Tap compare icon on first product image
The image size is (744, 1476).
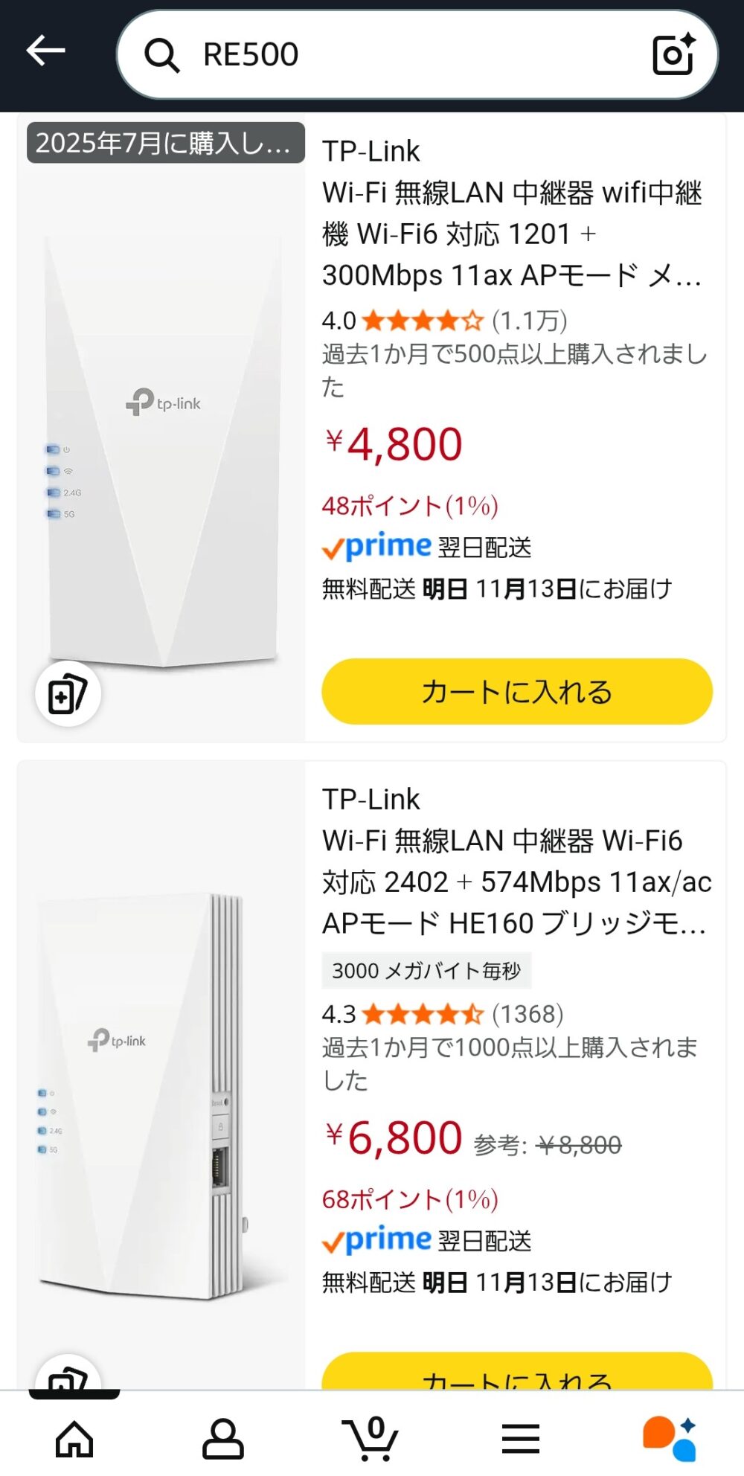click(68, 694)
